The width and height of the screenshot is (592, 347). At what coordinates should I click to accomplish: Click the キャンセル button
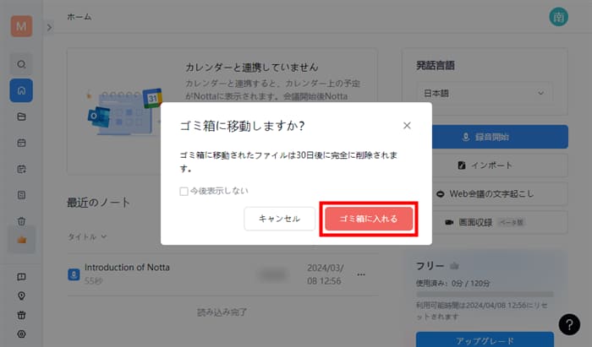point(279,219)
